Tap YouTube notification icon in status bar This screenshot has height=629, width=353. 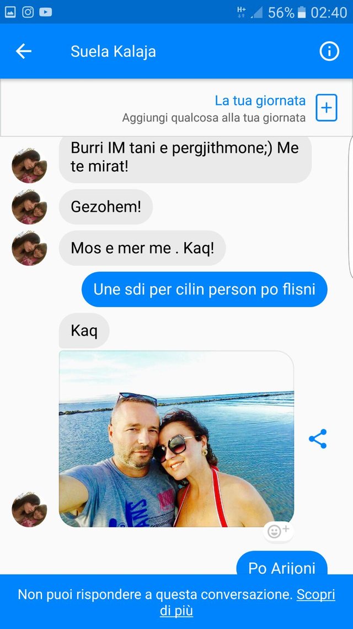[x=46, y=12]
